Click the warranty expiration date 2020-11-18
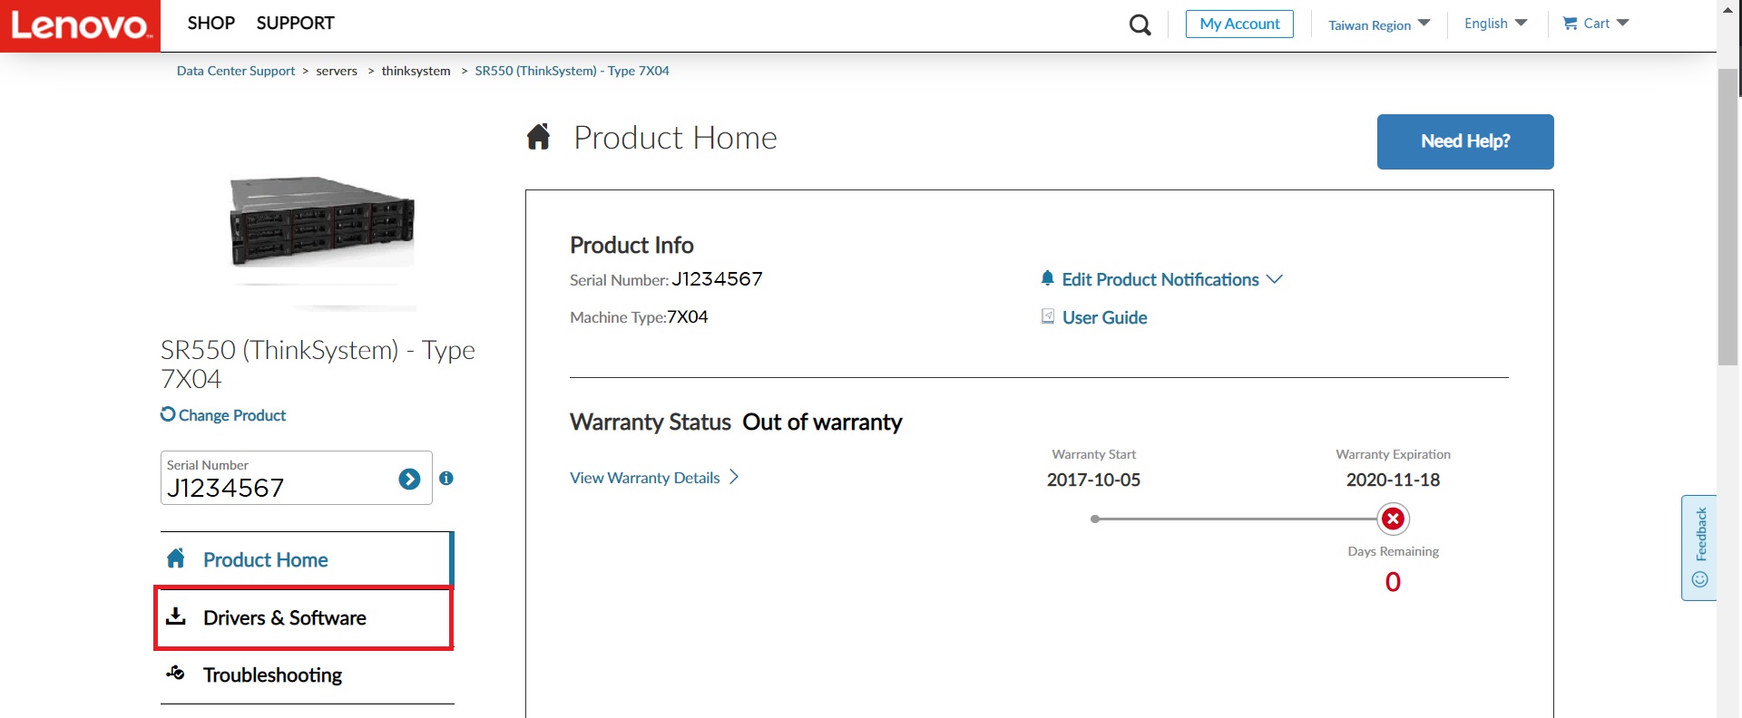The image size is (1742, 718). pos(1393,480)
